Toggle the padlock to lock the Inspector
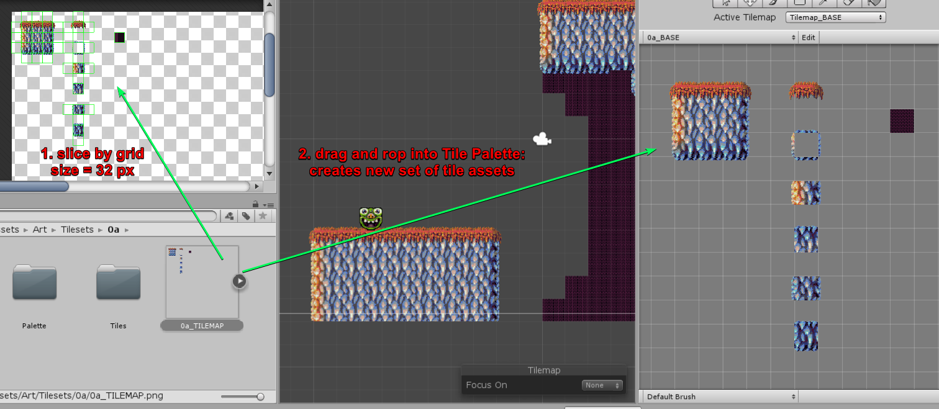This screenshot has height=409, width=939. [255, 204]
